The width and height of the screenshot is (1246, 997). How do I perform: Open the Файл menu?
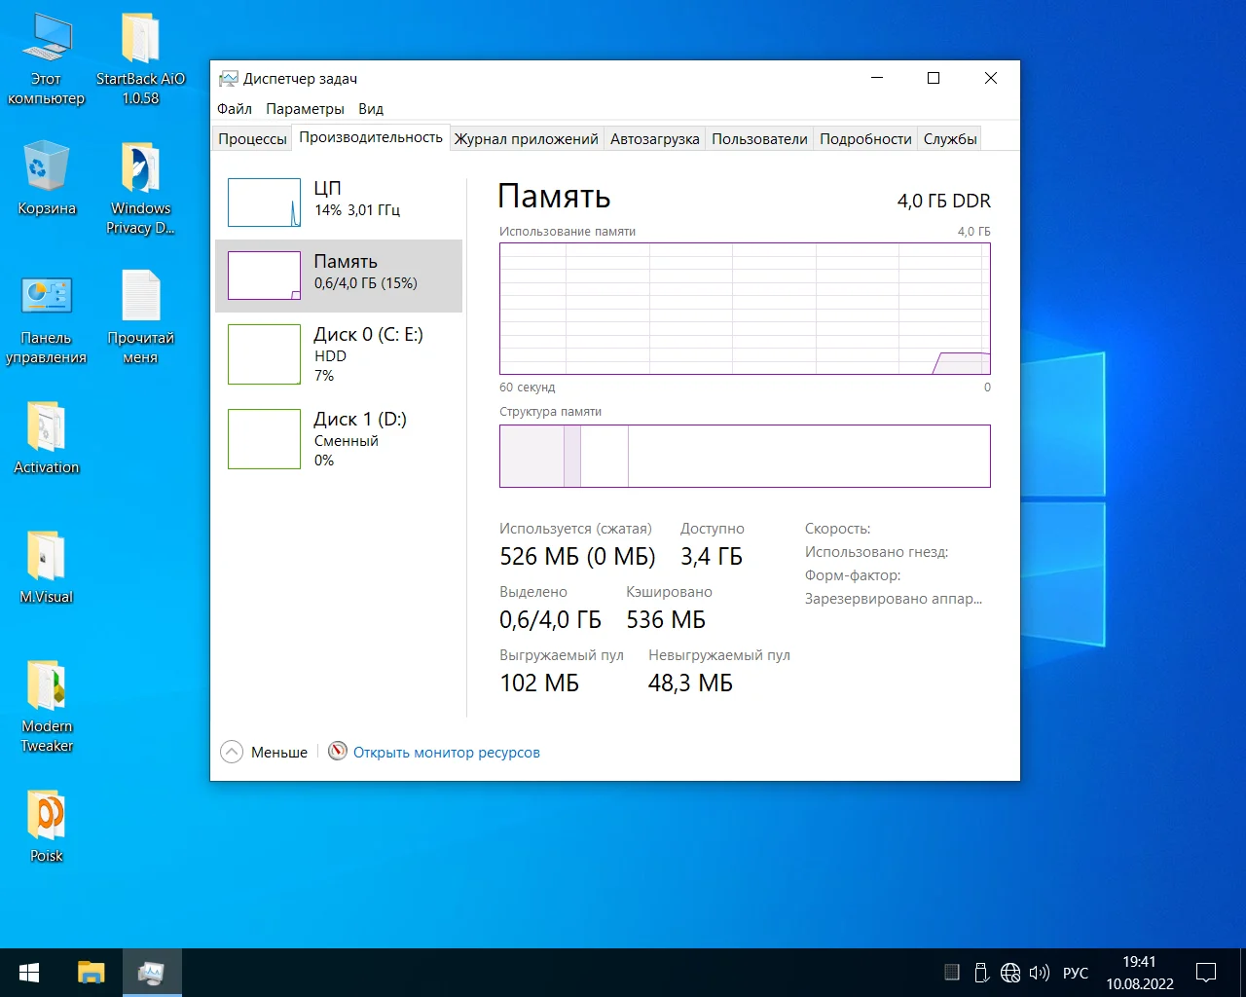point(235,109)
